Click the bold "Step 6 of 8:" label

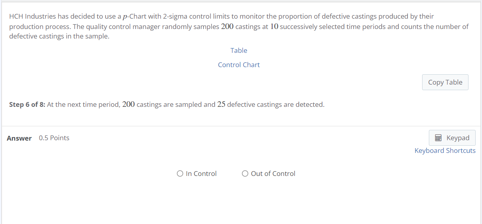(x=27, y=105)
